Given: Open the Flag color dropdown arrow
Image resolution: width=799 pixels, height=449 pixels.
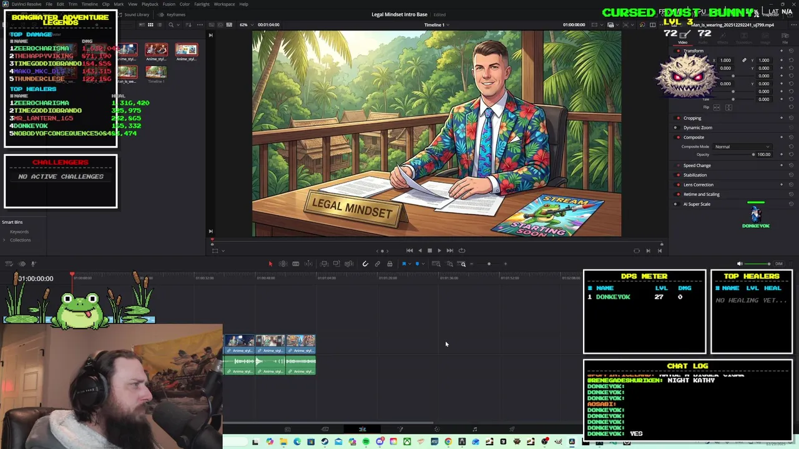Looking at the screenshot, I should pos(409,264).
